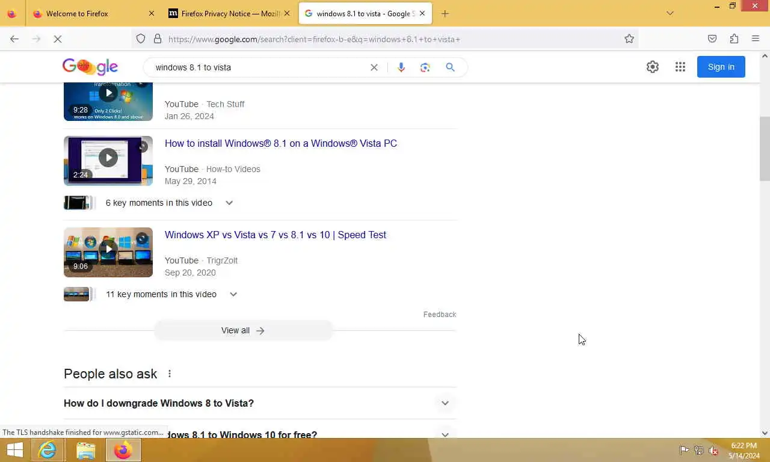This screenshot has width=770, height=462.
Task: Open Google quick settings gear
Action: [x=653, y=67]
